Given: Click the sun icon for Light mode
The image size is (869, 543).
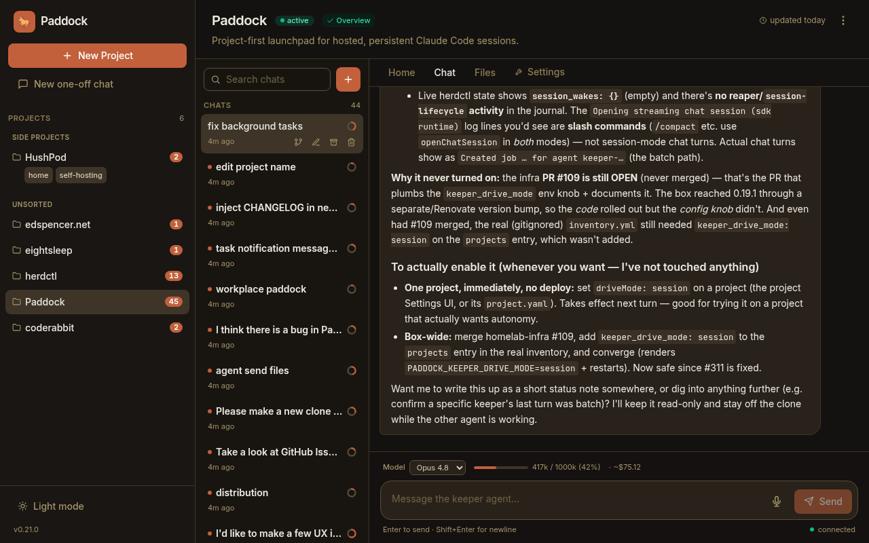Looking at the screenshot, I should 23,506.
